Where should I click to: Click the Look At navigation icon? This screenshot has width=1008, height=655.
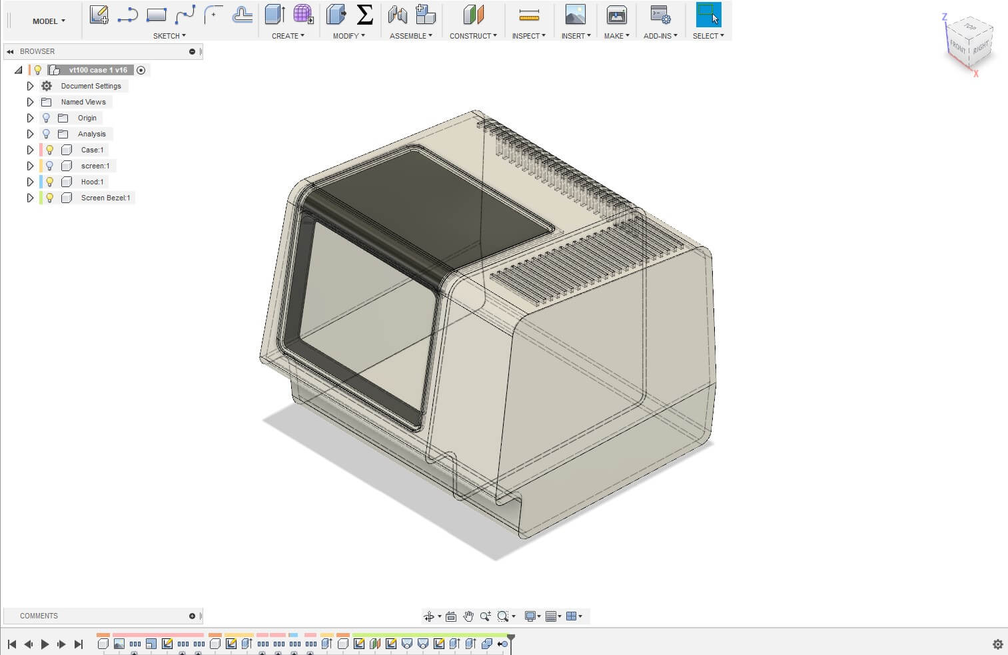coord(451,616)
